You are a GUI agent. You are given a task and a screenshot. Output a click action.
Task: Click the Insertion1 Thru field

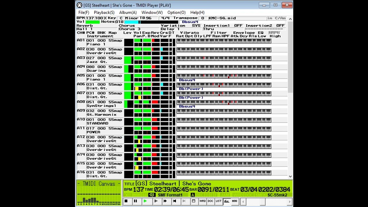click(223, 29)
